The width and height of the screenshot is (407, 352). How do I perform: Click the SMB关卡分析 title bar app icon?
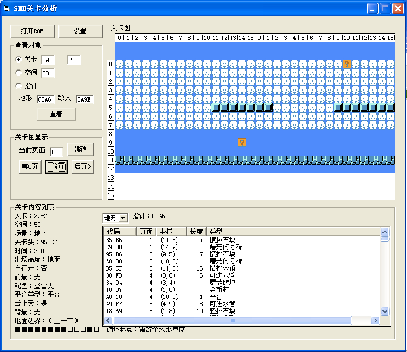click(x=7, y=9)
